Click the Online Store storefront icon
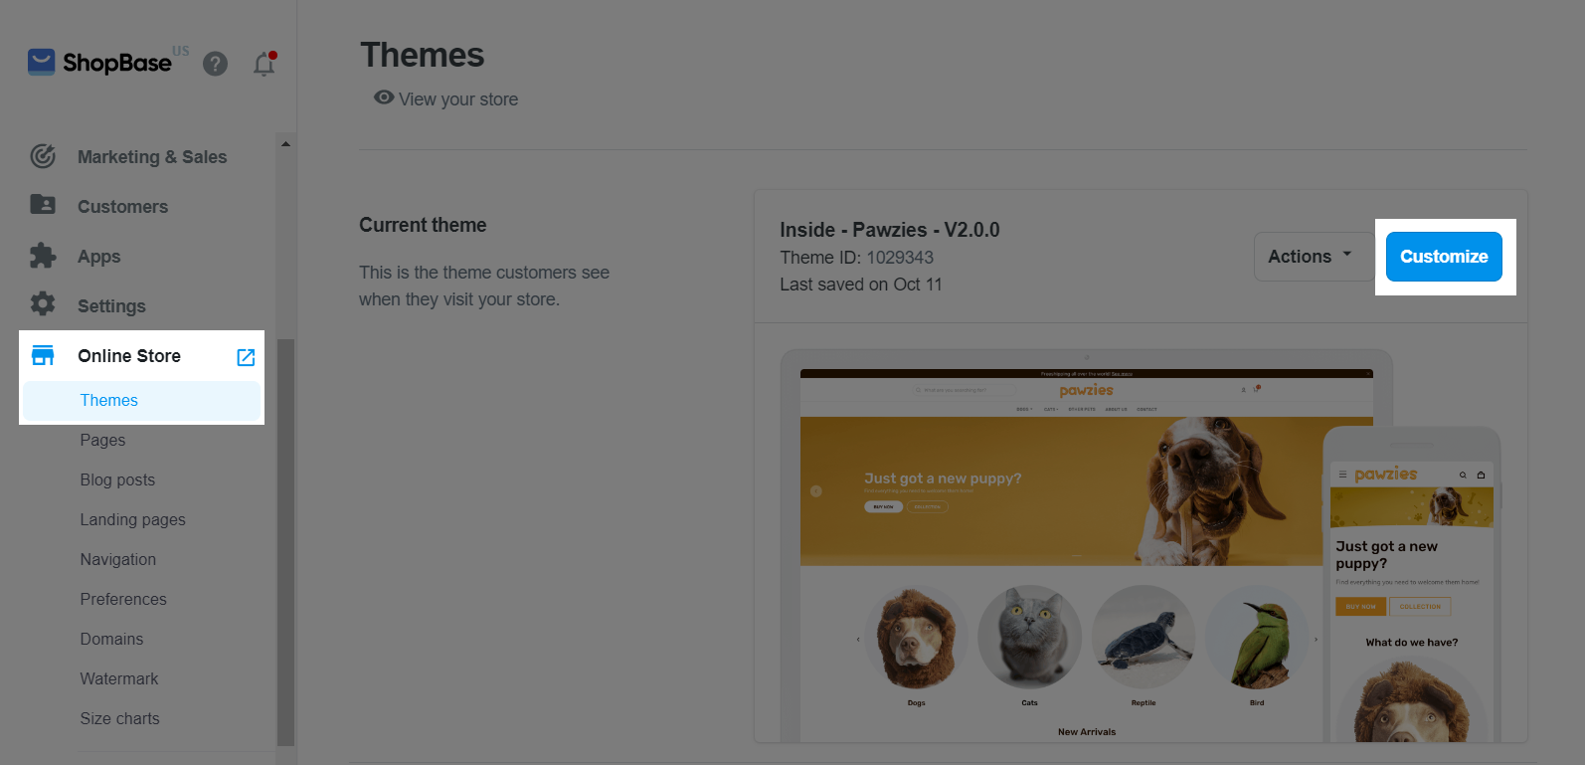Image resolution: width=1585 pixels, height=765 pixels. 43,355
